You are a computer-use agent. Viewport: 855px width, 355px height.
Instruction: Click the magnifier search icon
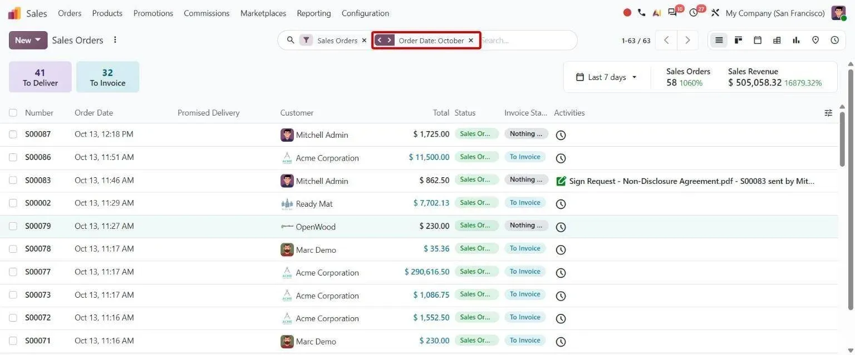pos(291,40)
